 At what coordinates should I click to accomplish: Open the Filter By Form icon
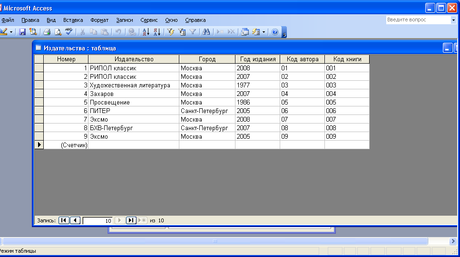point(182,32)
